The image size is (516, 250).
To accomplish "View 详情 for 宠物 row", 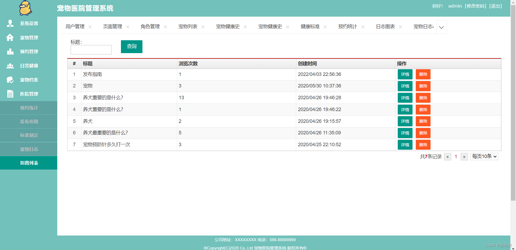I will [405, 86].
